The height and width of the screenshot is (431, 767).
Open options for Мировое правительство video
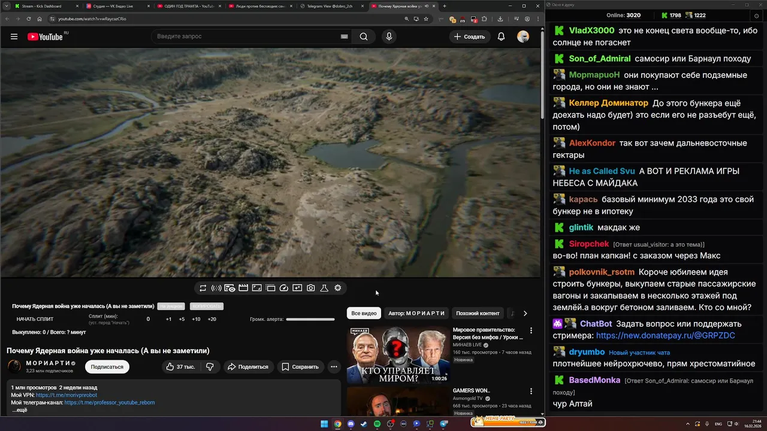click(x=531, y=330)
